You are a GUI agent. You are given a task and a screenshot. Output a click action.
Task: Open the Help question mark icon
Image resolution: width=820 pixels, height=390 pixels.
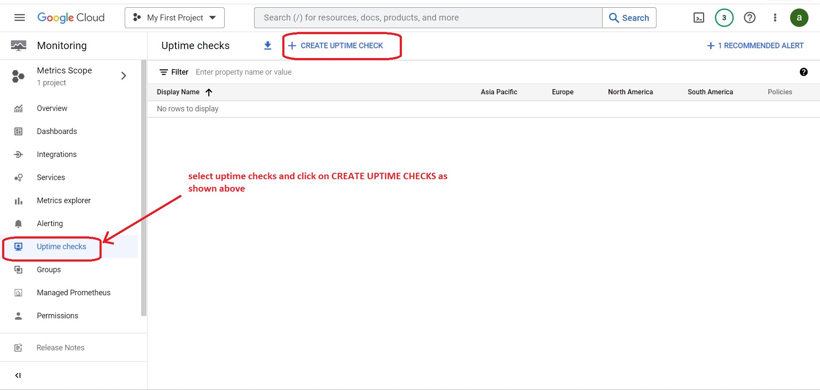click(750, 17)
